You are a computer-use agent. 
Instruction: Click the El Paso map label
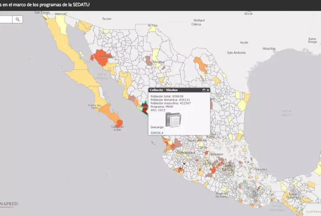pyautogui.click(x=153, y=25)
